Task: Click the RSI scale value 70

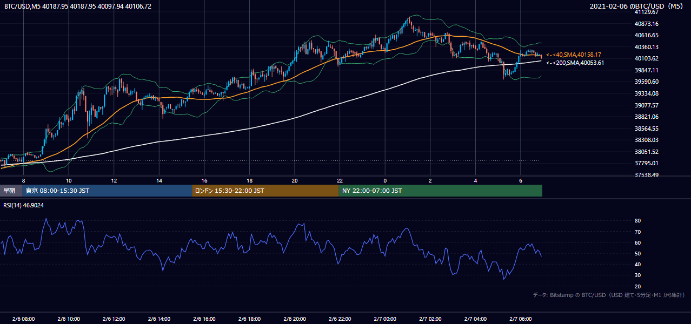Action: click(x=638, y=232)
